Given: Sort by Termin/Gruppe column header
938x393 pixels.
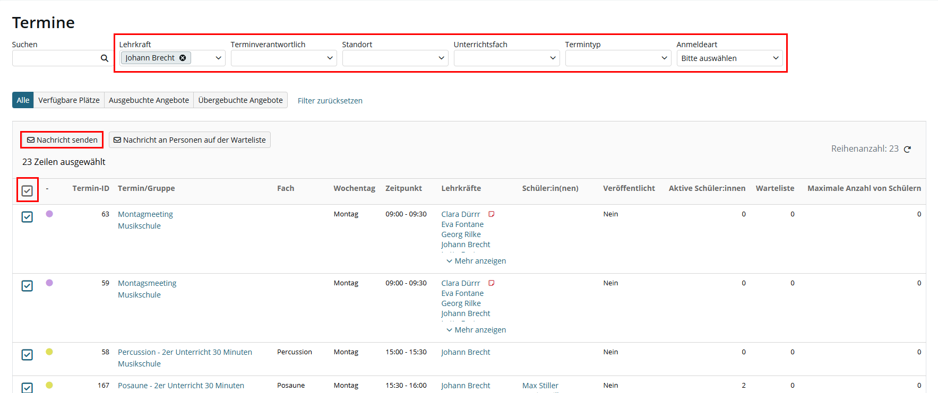Looking at the screenshot, I should 147,188.
